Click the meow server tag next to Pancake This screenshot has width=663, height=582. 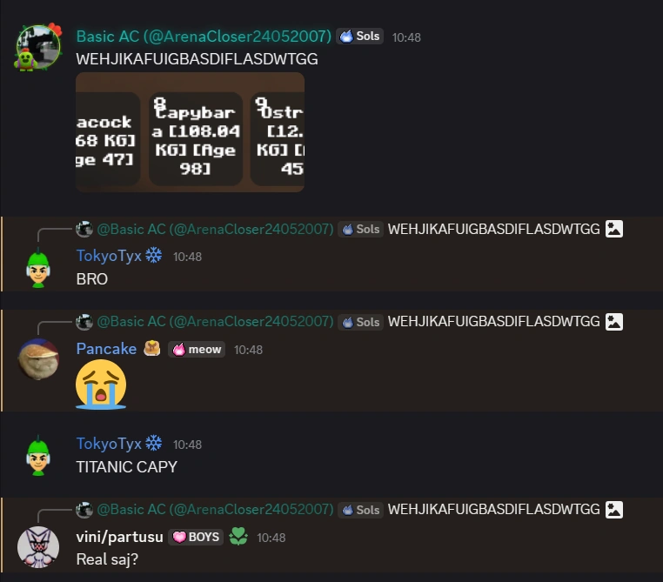click(197, 350)
